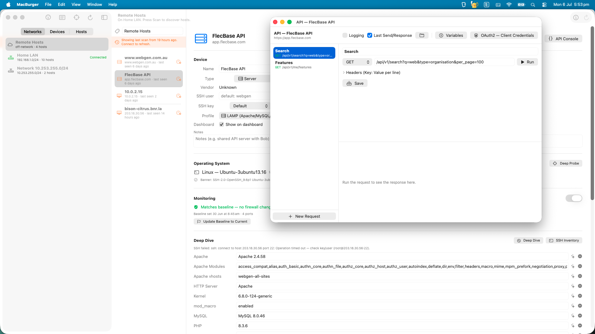Viewport: 595px width, 334px height.
Task: Open Spotlight search in menu bar
Action: pyautogui.click(x=533, y=5)
